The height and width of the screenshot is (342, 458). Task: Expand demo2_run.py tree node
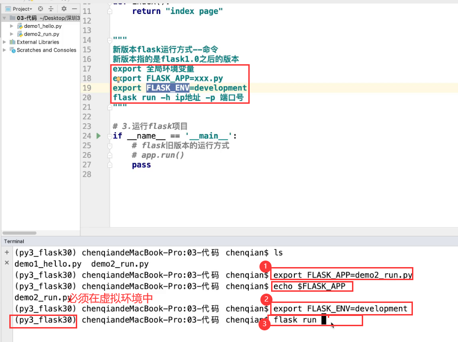point(12,34)
